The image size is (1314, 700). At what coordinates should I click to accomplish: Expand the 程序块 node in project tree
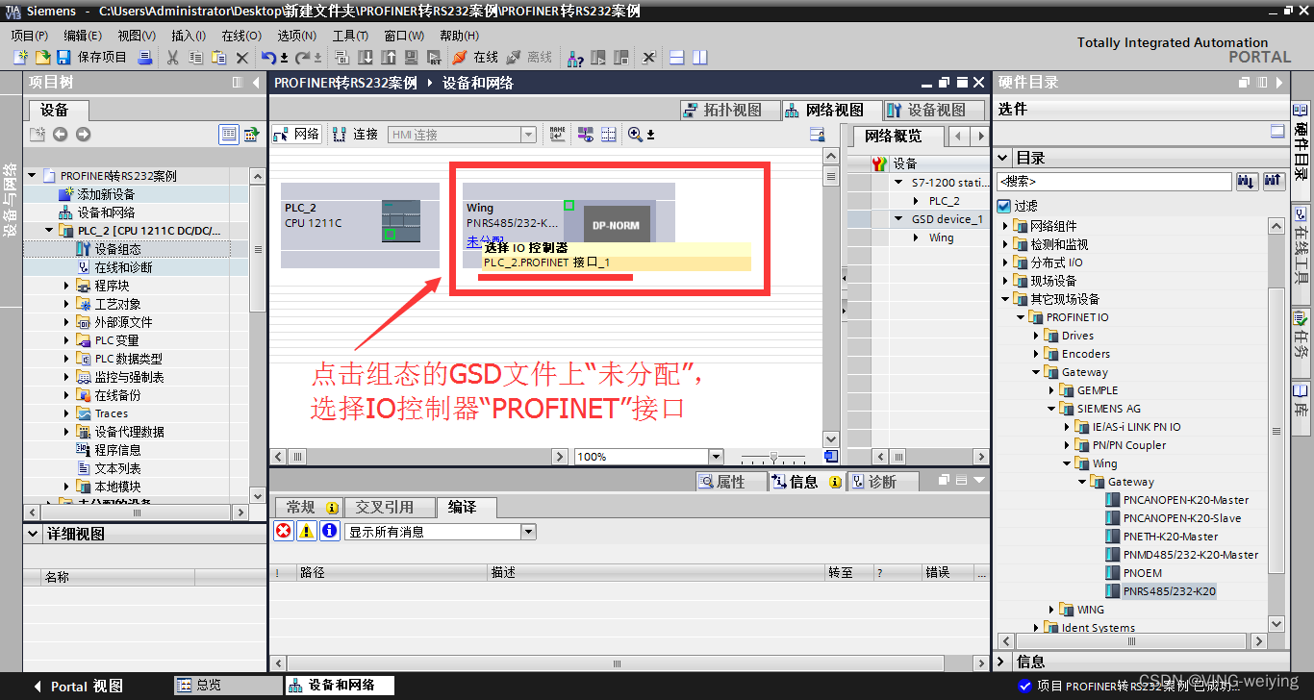(x=66, y=286)
